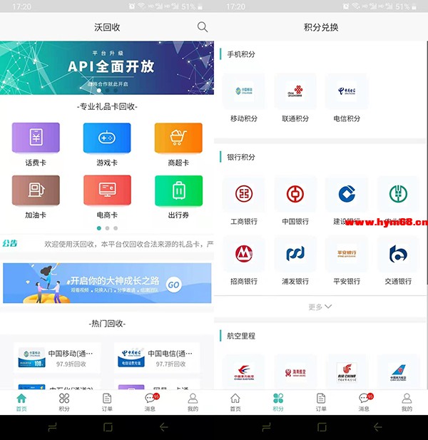Open 消息 tab in left screen

(150, 402)
